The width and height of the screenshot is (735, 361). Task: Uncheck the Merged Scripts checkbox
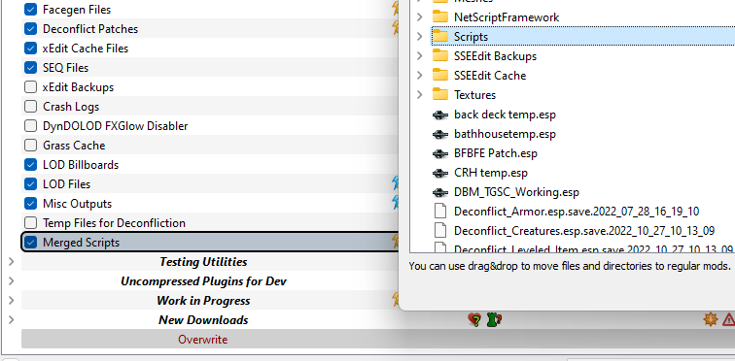click(x=30, y=243)
